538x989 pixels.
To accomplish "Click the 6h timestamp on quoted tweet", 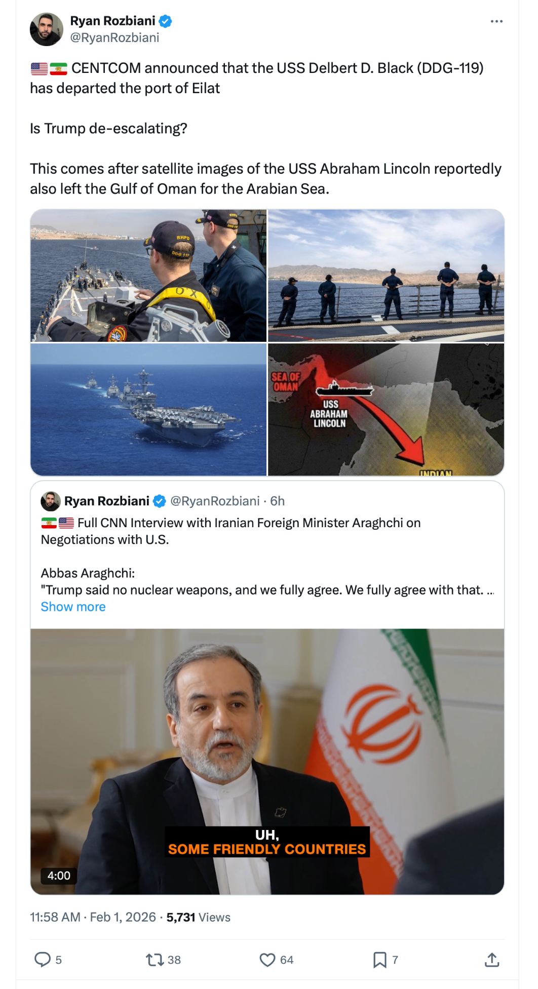I will coord(278,501).
